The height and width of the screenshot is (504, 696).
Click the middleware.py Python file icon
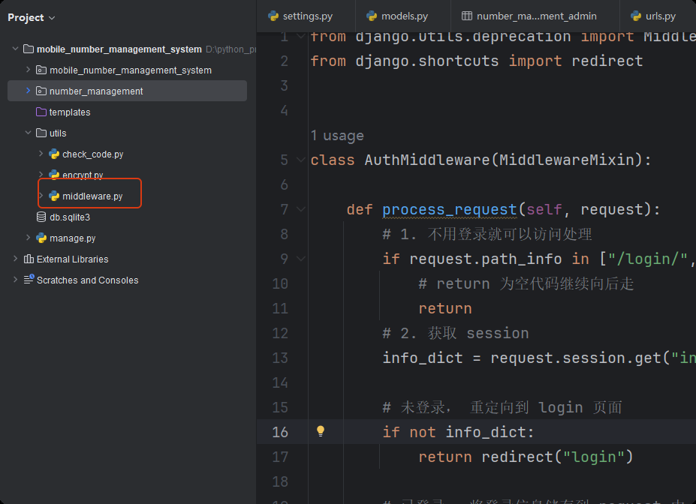tap(54, 196)
